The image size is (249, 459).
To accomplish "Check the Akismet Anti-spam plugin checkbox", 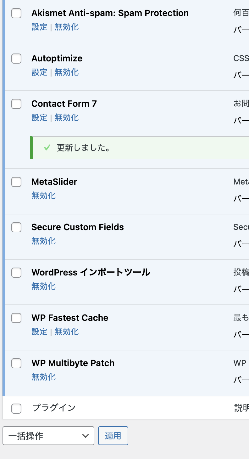I will click(x=16, y=13).
